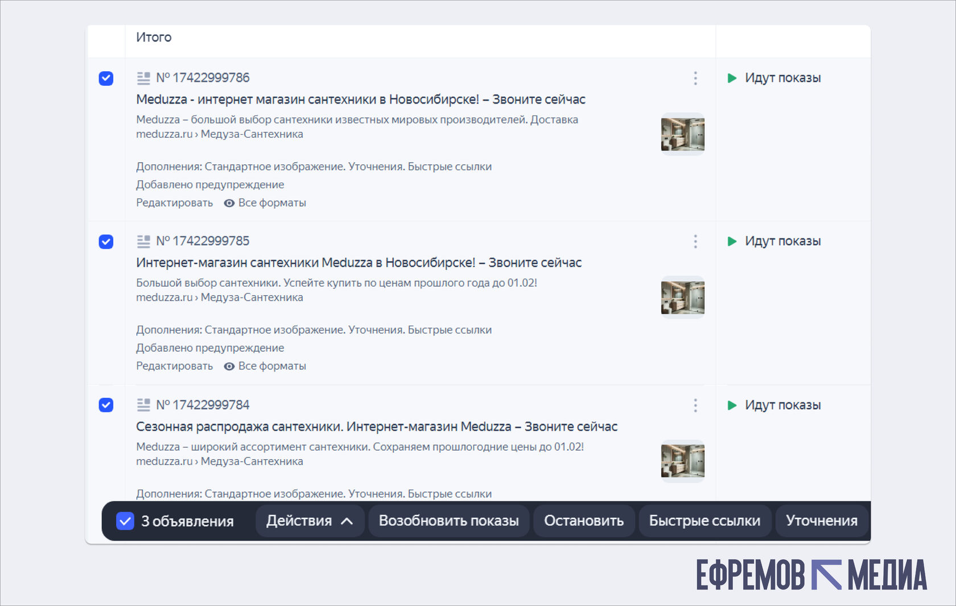956x606 pixels.
Task: Click the description 'Большой выбор сантехники. Успейте купить'
Action: point(337,283)
